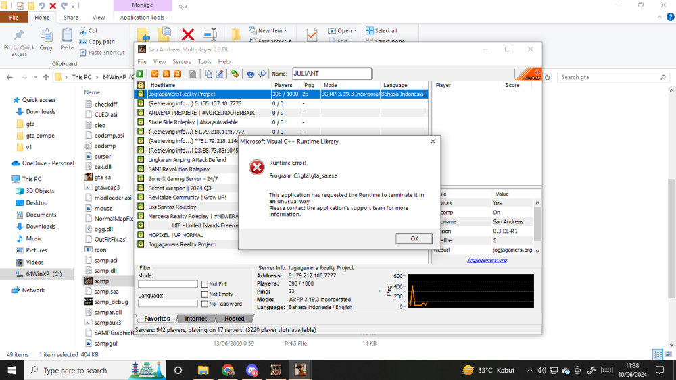676x380 pixels.
Task: Click the down arrow of server rules scrollbar
Action: click(537, 250)
